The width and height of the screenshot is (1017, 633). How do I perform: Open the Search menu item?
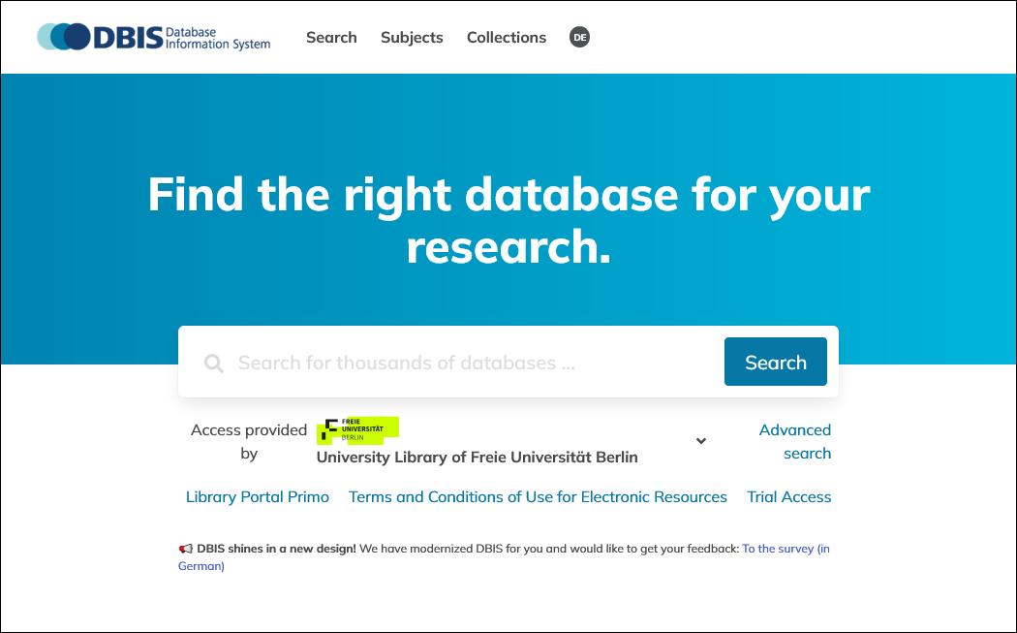point(331,38)
